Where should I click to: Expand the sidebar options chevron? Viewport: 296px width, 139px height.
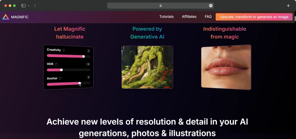(29, 6)
